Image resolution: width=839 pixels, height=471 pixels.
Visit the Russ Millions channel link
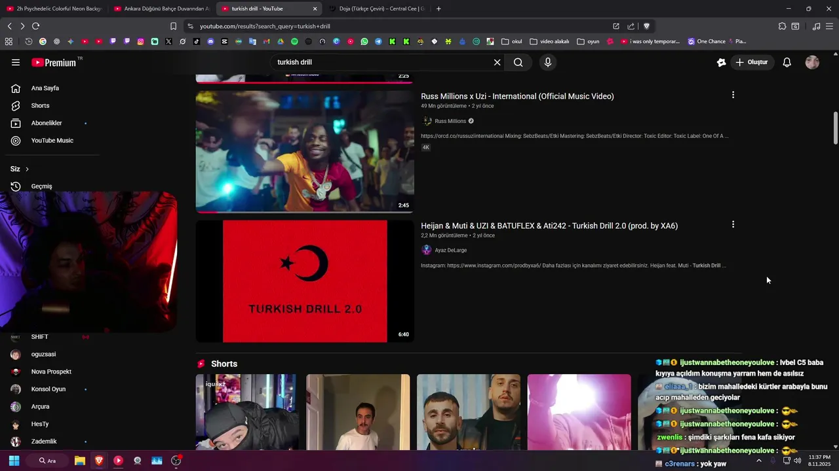point(450,121)
